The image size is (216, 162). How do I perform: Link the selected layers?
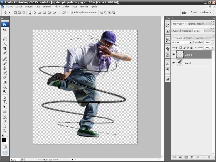point(174,157)
